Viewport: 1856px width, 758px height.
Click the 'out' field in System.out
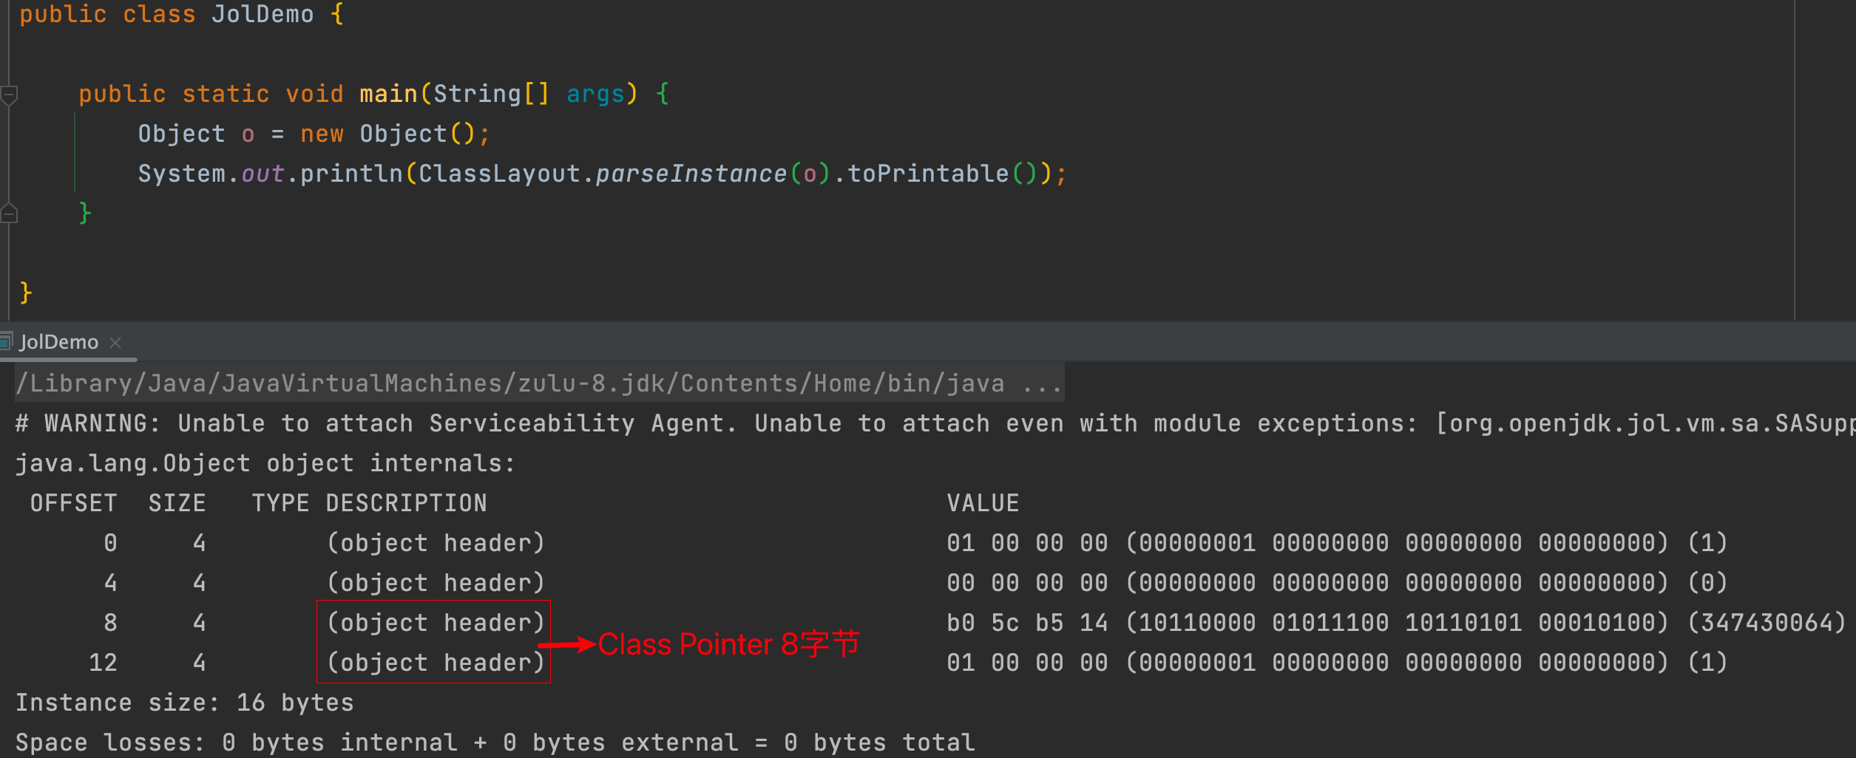(263, 174)
